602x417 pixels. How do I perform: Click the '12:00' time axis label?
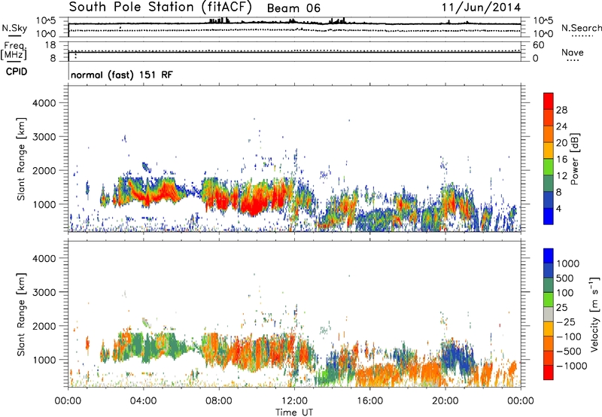tap(294, 401)
